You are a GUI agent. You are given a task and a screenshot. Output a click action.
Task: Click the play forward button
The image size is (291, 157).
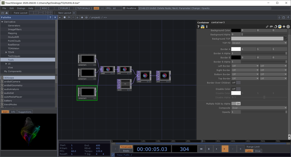(224, 149)
